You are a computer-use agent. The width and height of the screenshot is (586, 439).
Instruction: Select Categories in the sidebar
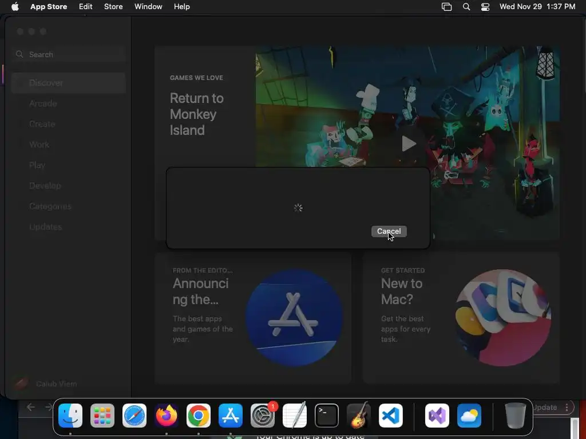coord(69,206)
